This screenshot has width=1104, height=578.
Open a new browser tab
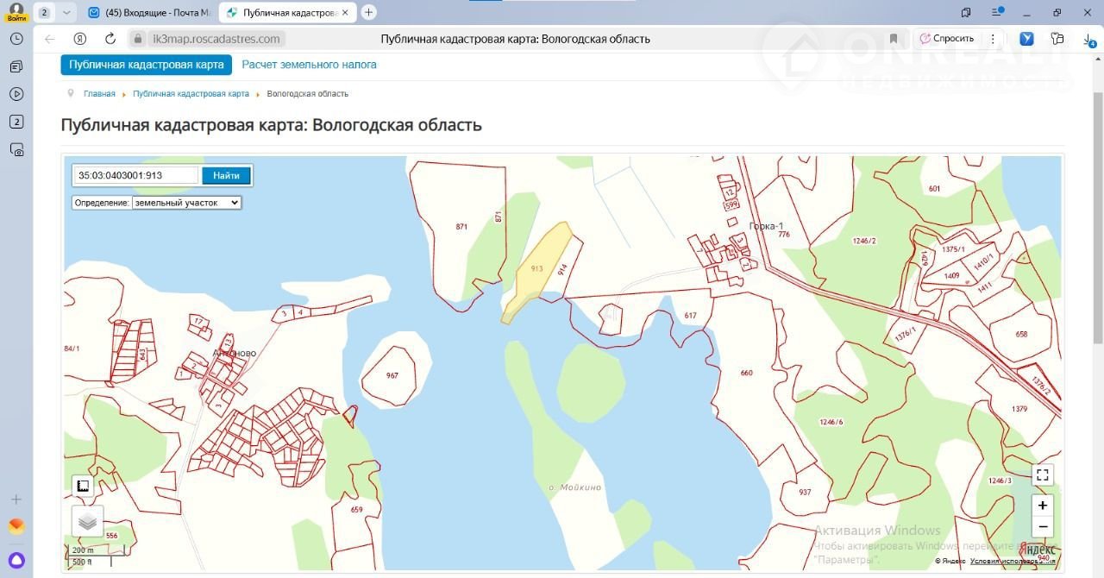[369, 12]
